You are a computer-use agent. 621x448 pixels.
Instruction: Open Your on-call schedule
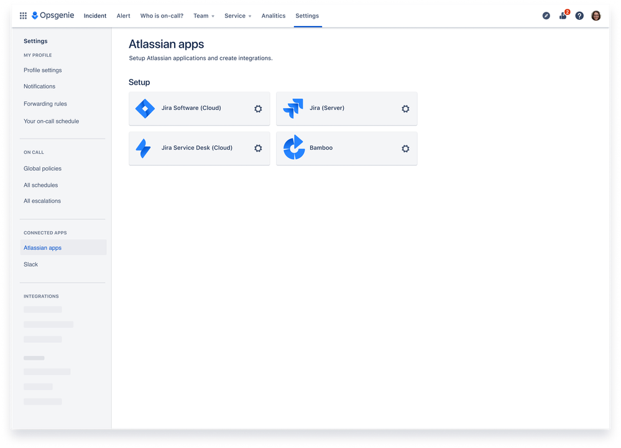51,121
